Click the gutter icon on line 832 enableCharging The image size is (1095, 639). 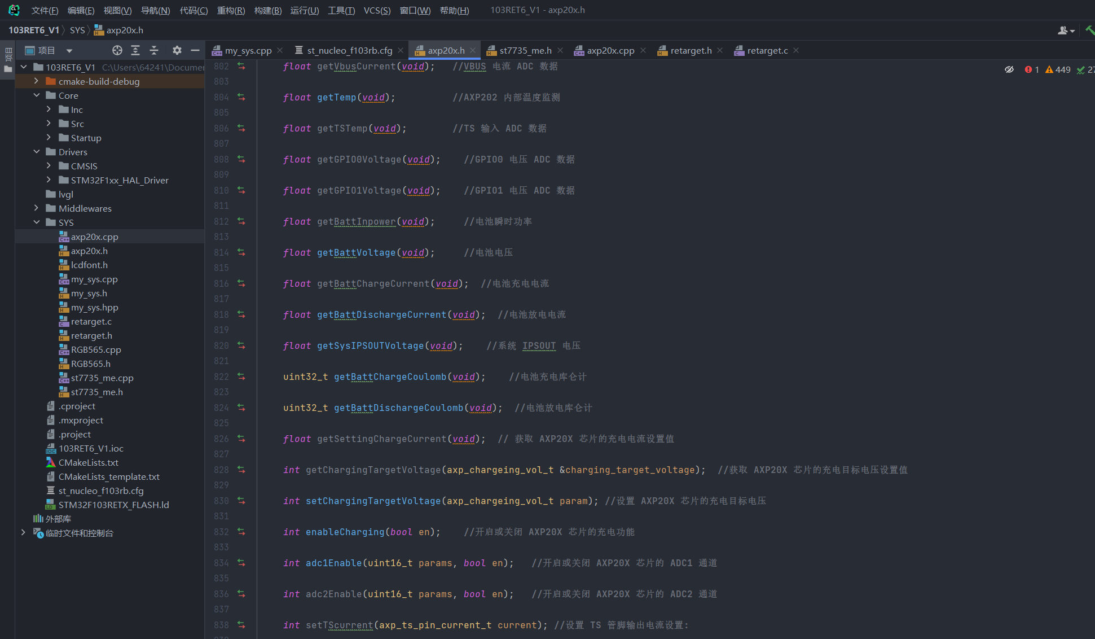(241, 532)
